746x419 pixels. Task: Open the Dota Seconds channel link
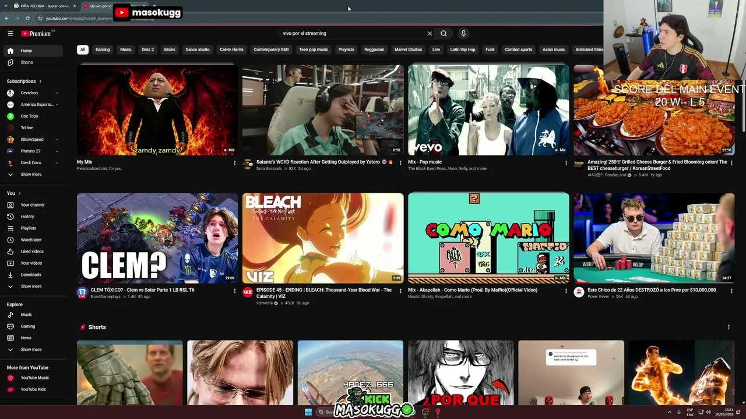[x=269, y=169]
